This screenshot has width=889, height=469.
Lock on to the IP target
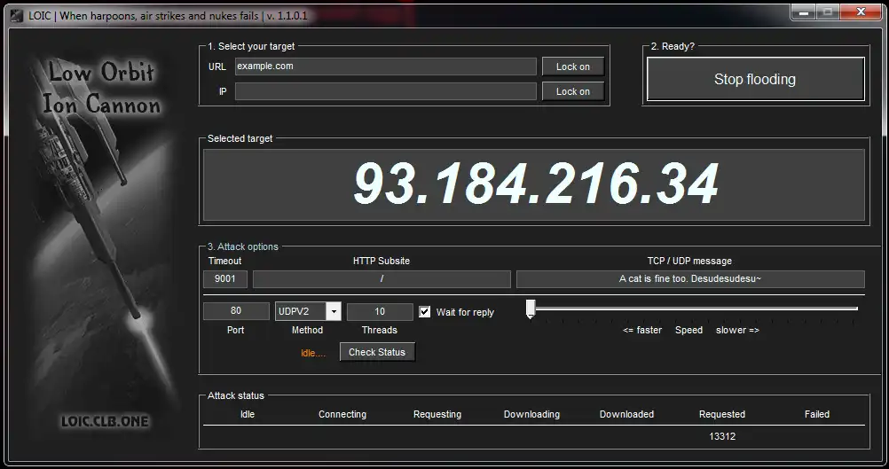[572, 91]
